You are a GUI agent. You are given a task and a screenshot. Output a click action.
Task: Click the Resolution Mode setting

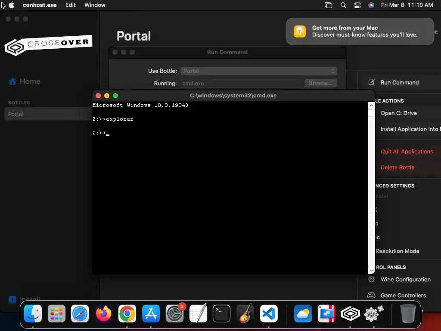click(397, 251)
